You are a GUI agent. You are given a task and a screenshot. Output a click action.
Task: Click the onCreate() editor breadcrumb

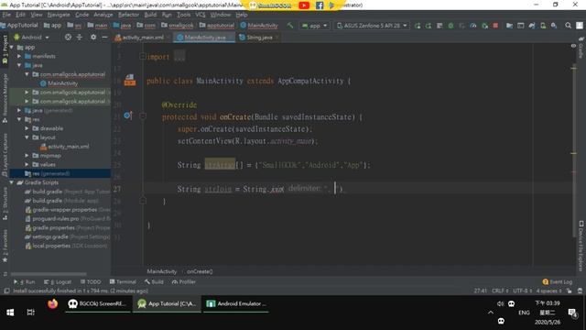click(x=200, y=271)
